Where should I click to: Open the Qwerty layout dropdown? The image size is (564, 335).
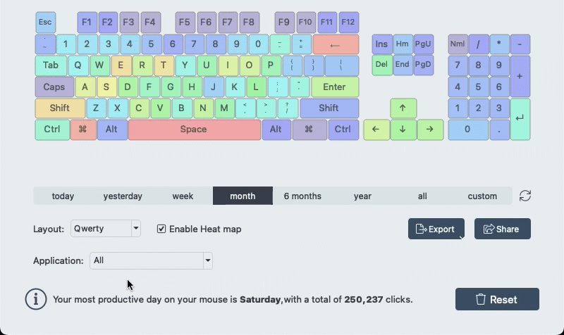[x=106, y=229]
